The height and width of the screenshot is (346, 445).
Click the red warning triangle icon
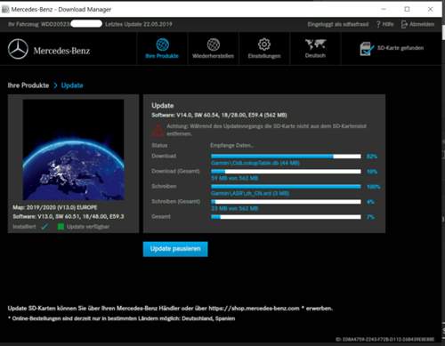[x=158, y=131]
